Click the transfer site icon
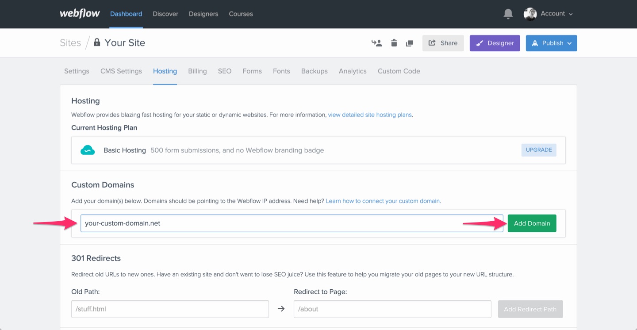The width and height of the screenshot is (637, 330). (376, 43)
